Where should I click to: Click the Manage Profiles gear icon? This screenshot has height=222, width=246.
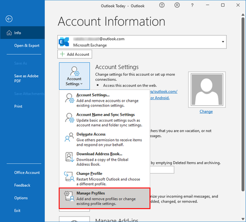[69, 196]
